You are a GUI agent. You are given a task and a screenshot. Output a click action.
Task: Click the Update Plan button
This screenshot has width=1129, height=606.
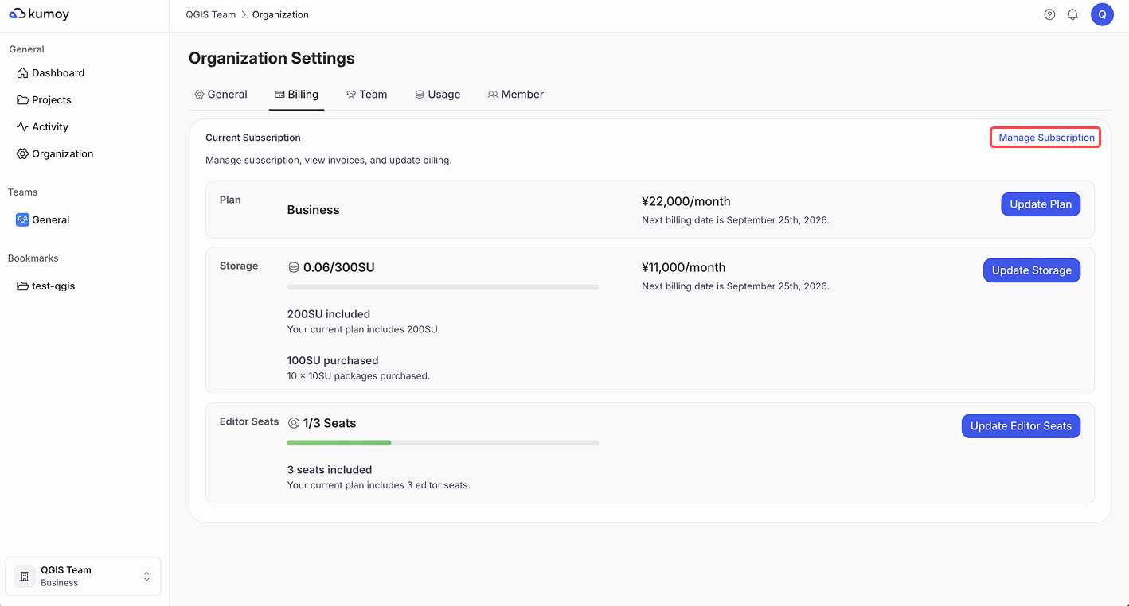(x=1041, y=204)
